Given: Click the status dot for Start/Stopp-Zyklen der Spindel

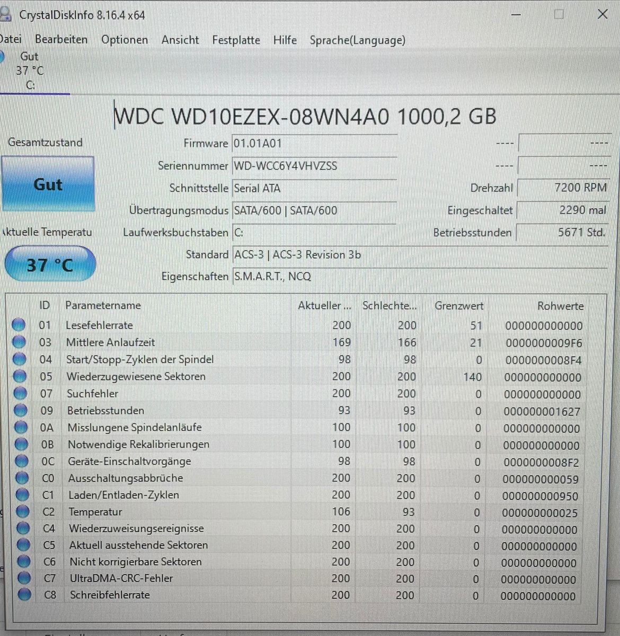Looking at the screenshot, I should point(19,359).
